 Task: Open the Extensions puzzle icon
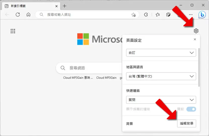point(146,15)
